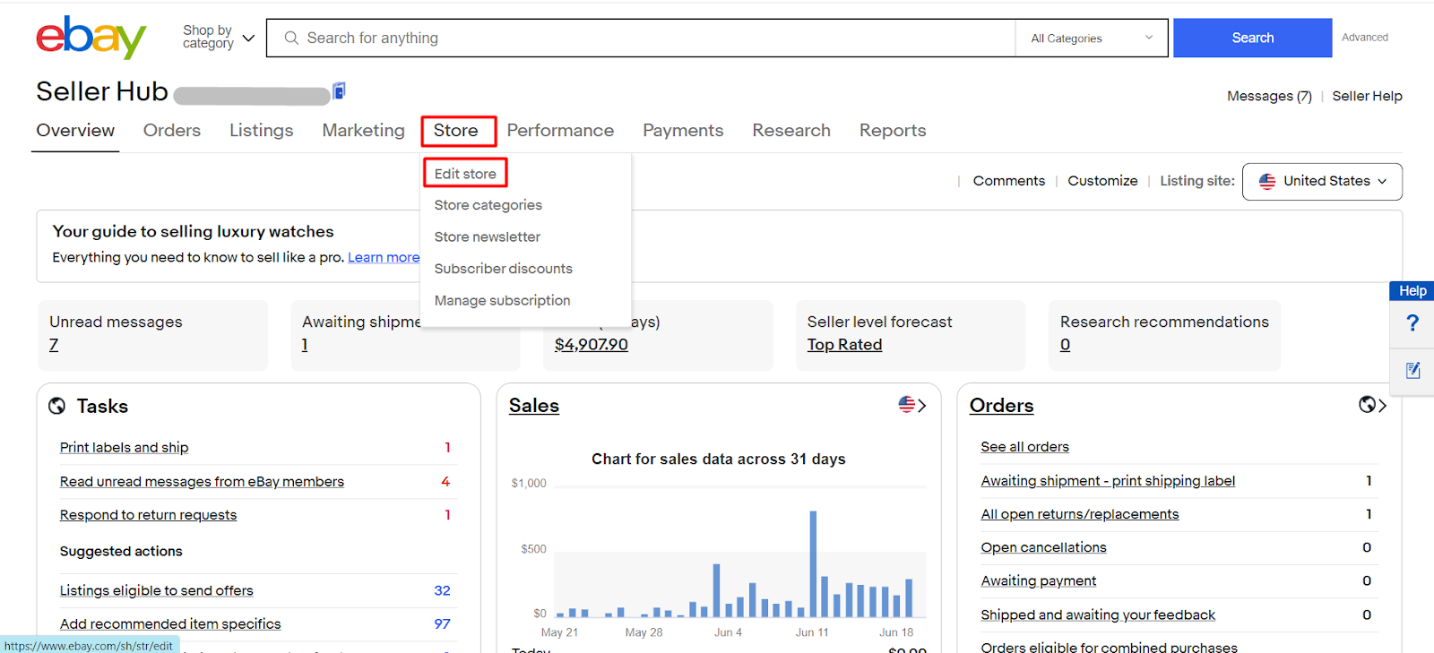Open the Sales panel heading link
Image resolution: width=1434 pixels, height=653 pixels.
[x=534, y=406]
